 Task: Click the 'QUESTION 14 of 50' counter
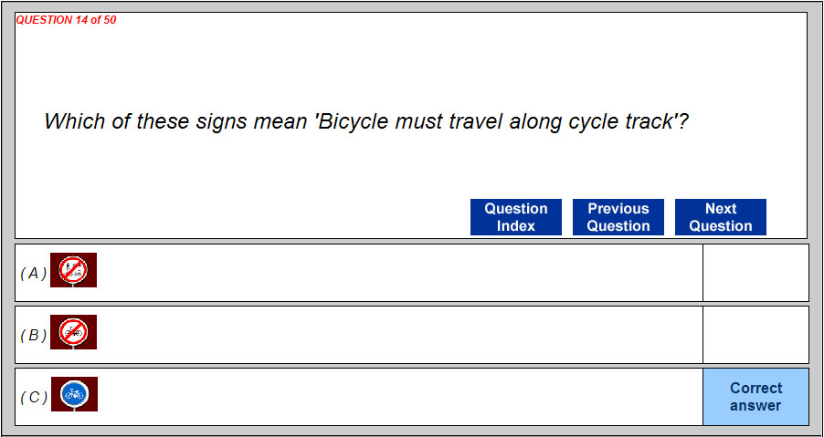[x=66, y=20]
